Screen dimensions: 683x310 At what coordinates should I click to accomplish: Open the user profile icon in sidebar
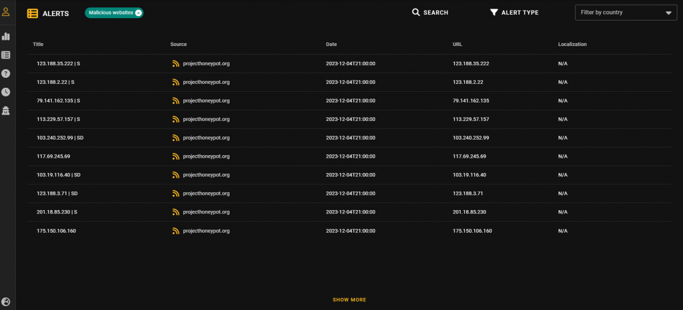point(6,12)
